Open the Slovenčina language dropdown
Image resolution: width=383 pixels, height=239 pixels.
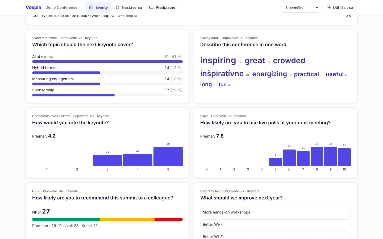click(x=300, y=7)
